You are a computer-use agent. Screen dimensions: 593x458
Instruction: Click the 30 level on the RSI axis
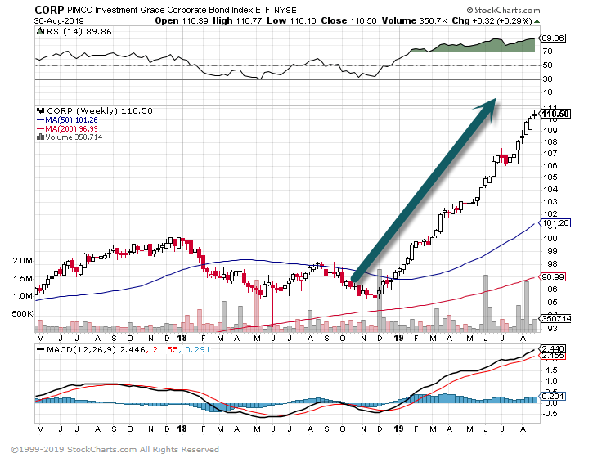548,79
